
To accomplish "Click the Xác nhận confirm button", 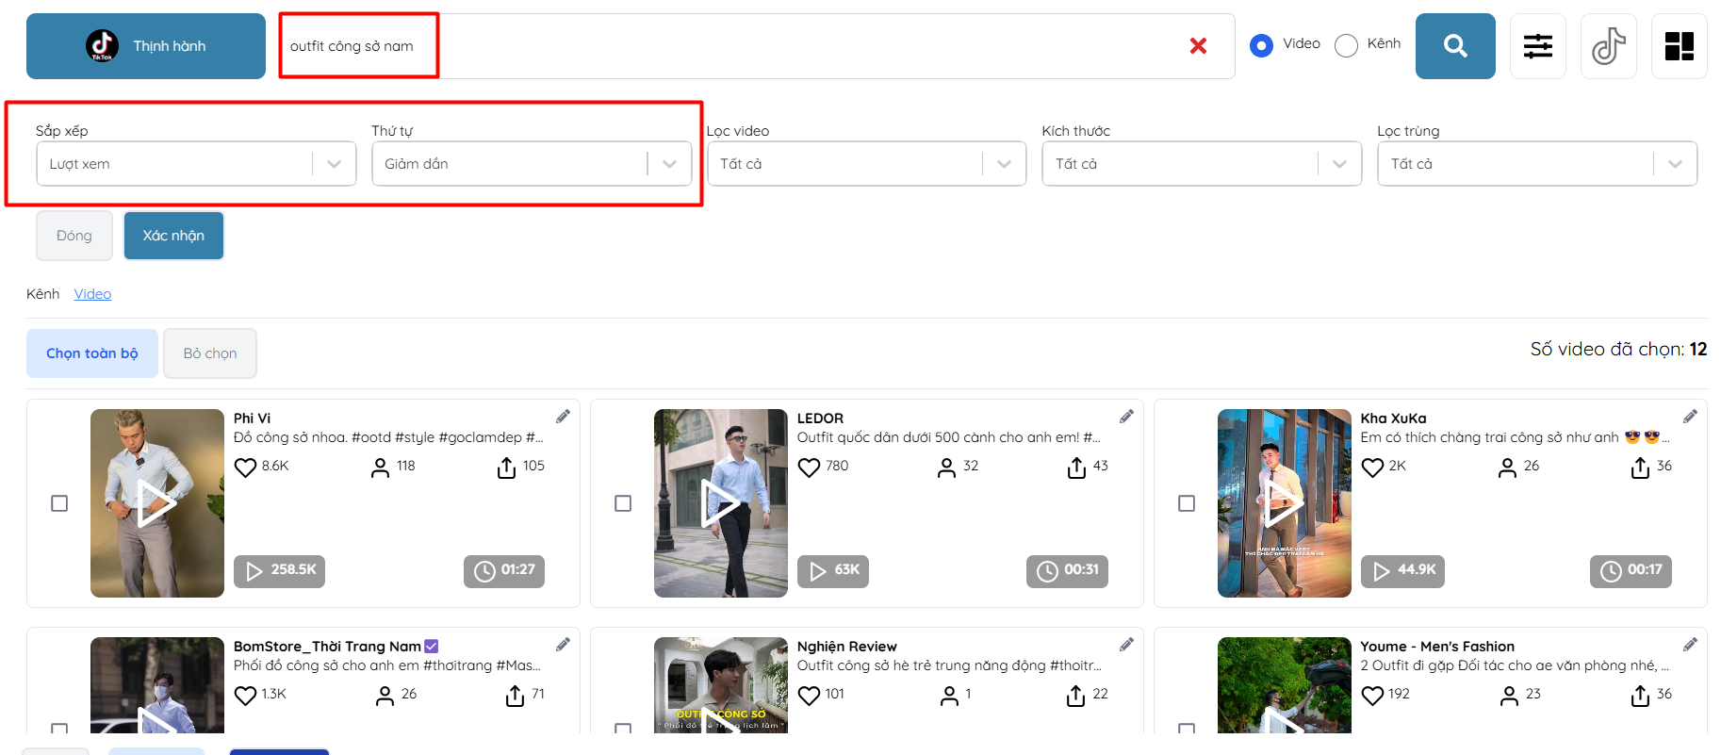I will pyautogui.click(x=173, y=236).
